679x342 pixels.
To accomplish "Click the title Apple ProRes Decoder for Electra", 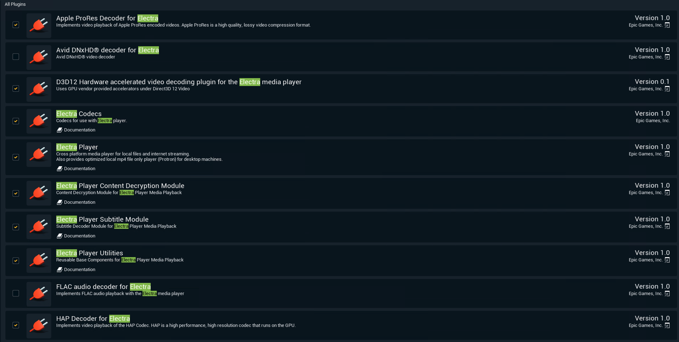I will 107,18.
